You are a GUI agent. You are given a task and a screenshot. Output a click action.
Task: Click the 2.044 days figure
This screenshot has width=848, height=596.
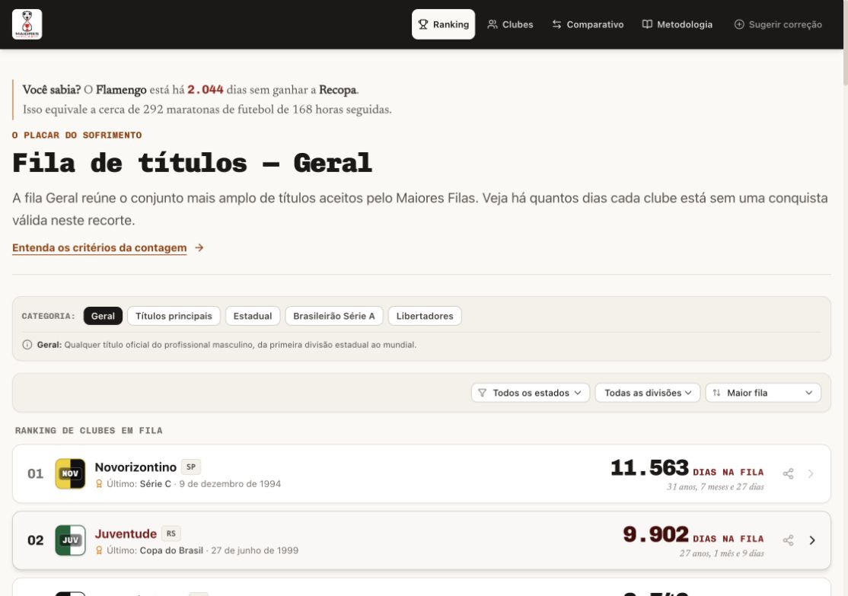(x=206, y=90)
